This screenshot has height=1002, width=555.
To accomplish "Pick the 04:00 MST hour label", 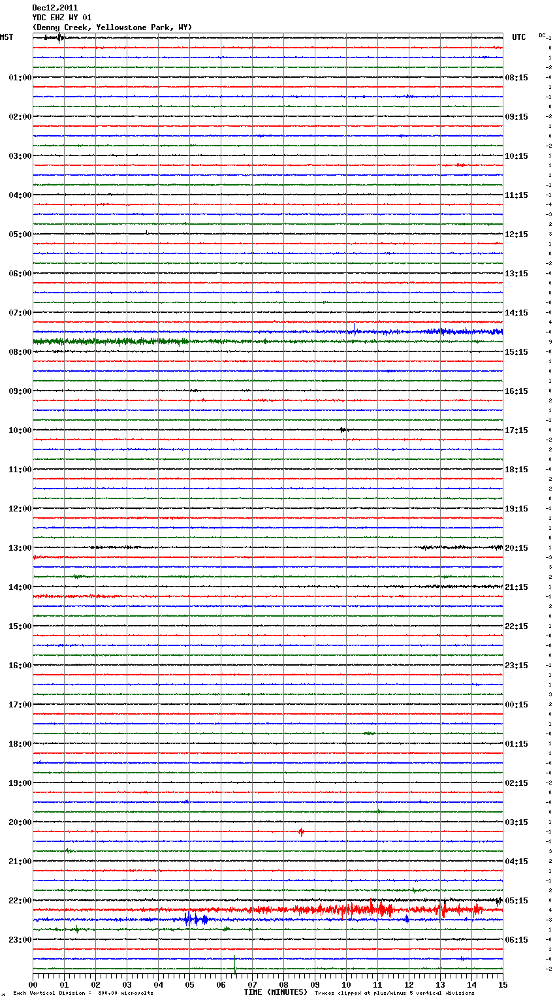I will (x=20, y=195).
